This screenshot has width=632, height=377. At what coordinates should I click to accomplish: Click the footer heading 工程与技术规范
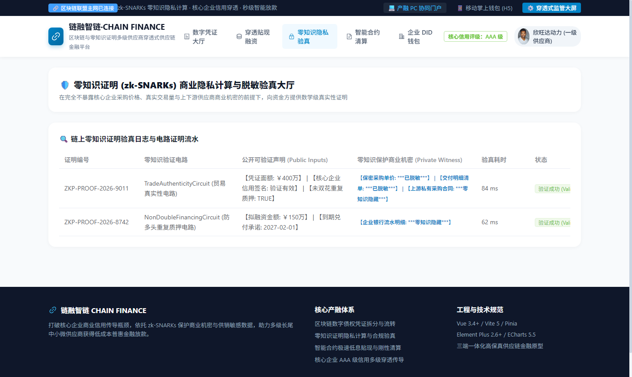480,310
